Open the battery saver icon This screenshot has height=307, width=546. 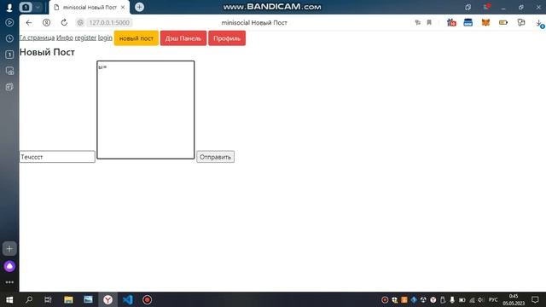click(x=503, y=23)
